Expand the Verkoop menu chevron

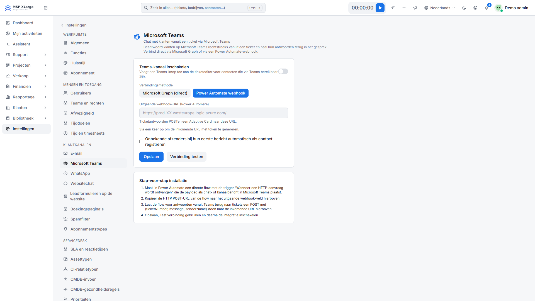tap(45, 76)
